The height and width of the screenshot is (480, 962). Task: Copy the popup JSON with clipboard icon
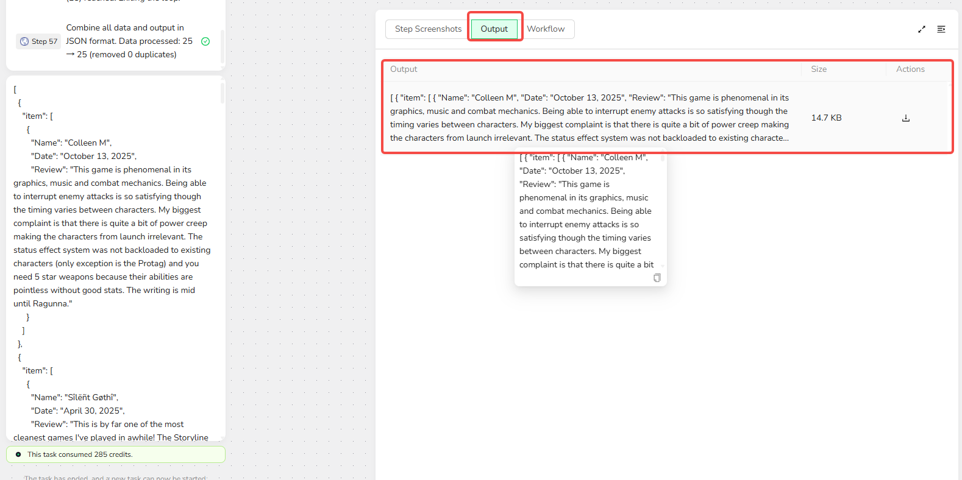(x=657, y=278)
